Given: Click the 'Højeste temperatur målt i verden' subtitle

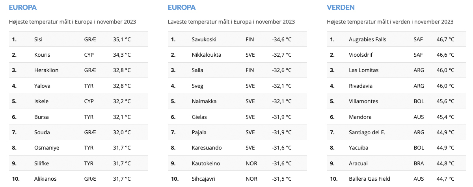Looking at the screenshot, I should coord(390,22).
